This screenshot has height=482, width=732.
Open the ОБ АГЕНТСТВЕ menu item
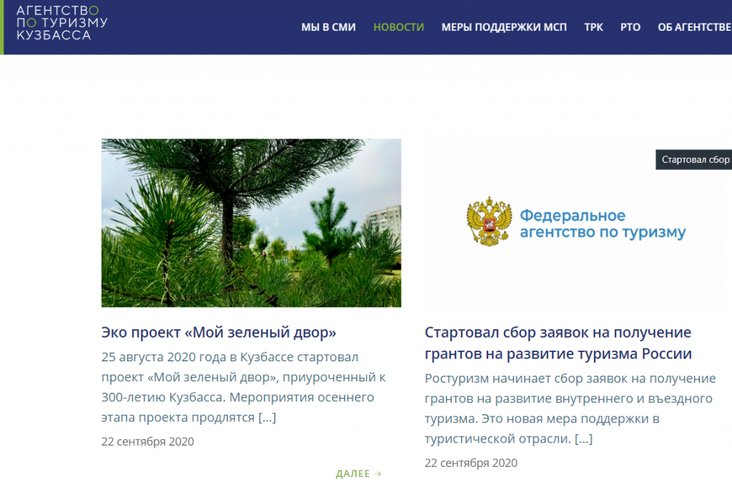click(695, 28)
